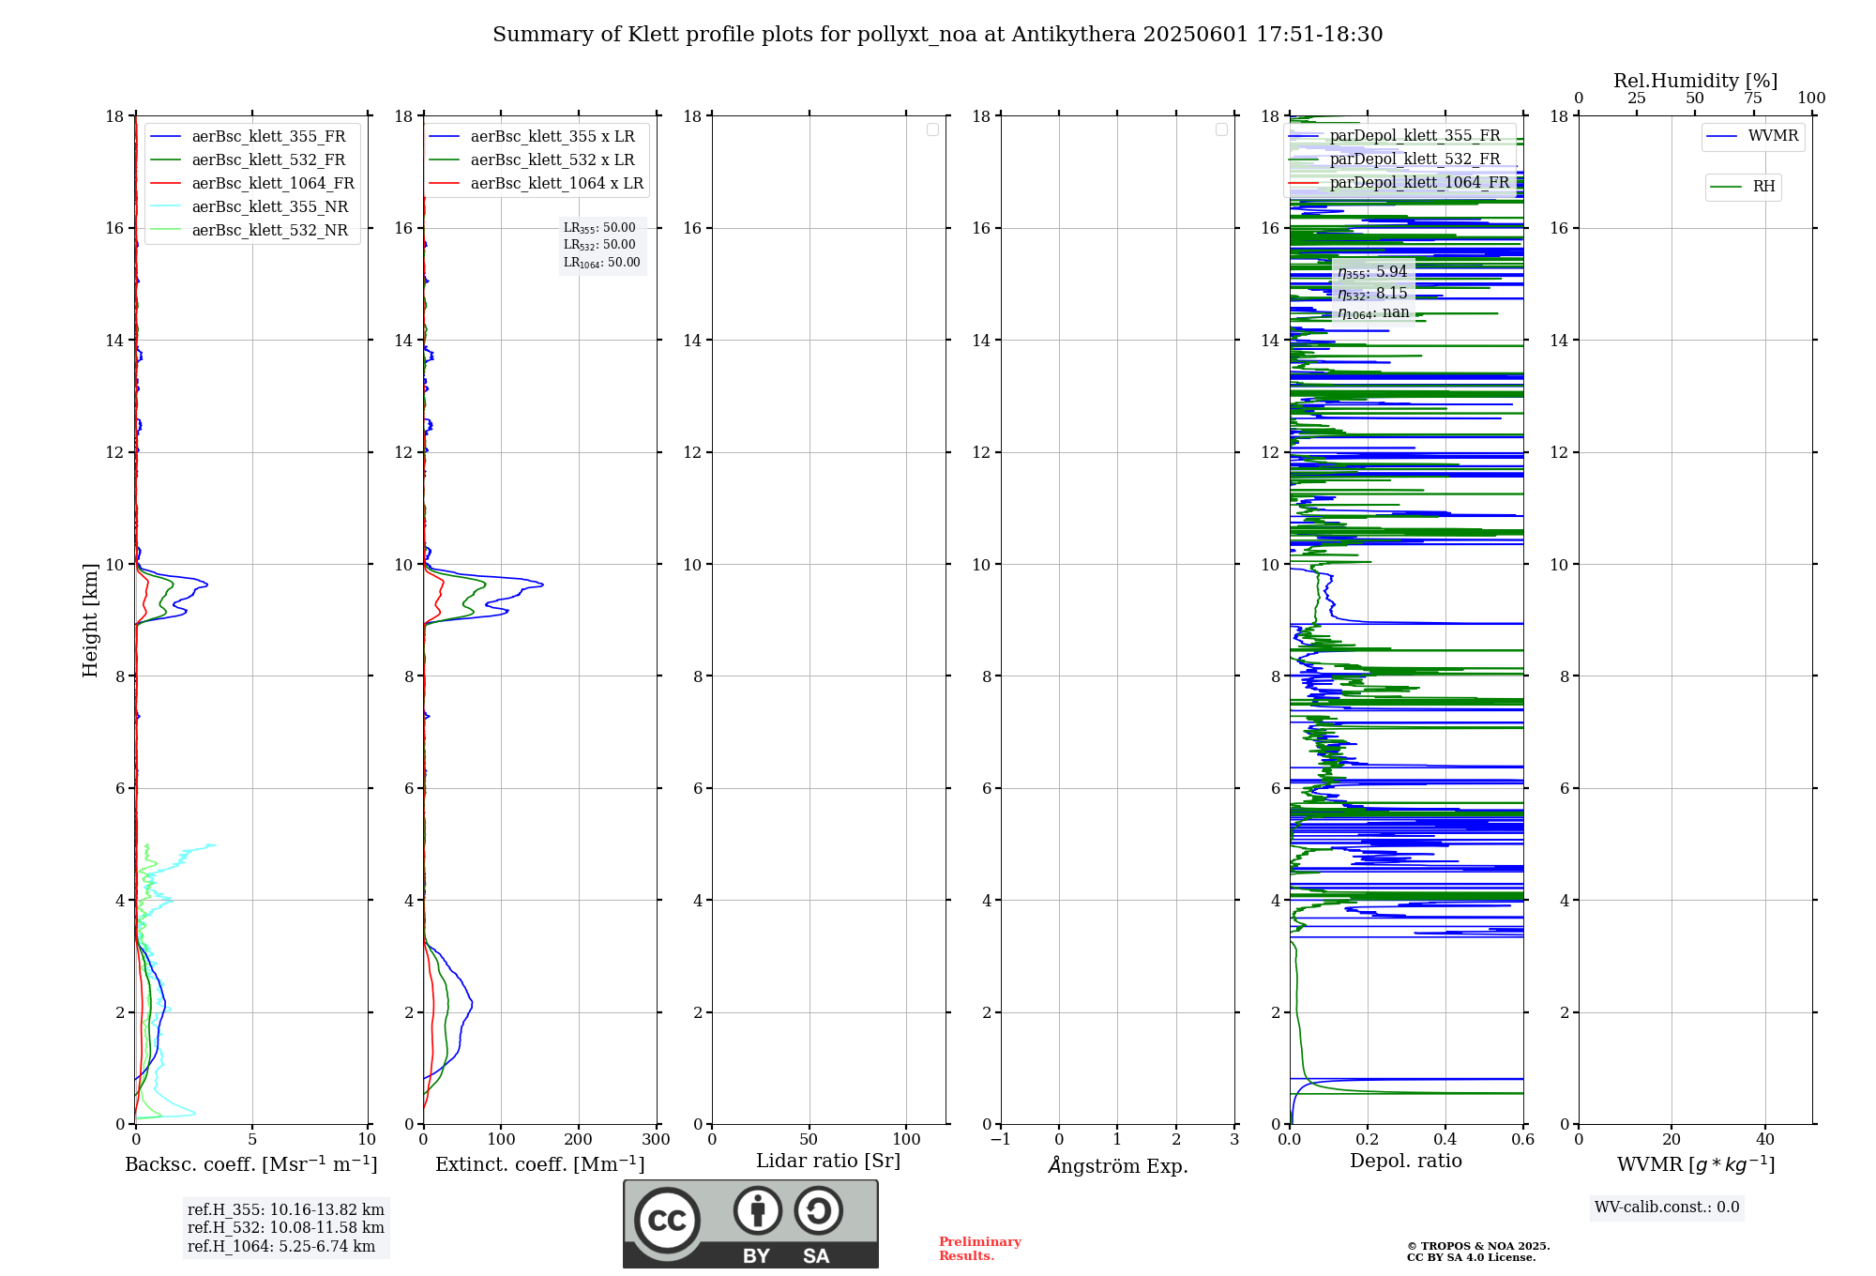Select legend entry aerBsc_klett_355 x LR
The height and width of the screenshot is (1276, 1876).
pyautogui.click(x=552, y=137)
